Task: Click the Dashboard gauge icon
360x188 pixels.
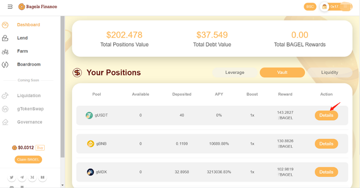Action: (5, 25)
